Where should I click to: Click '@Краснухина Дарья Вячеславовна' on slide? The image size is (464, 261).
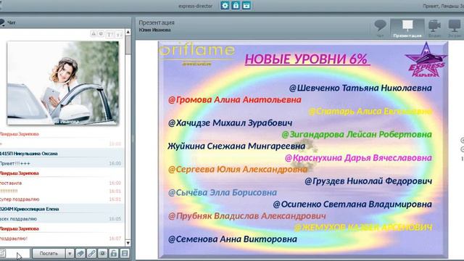(358, 158)
